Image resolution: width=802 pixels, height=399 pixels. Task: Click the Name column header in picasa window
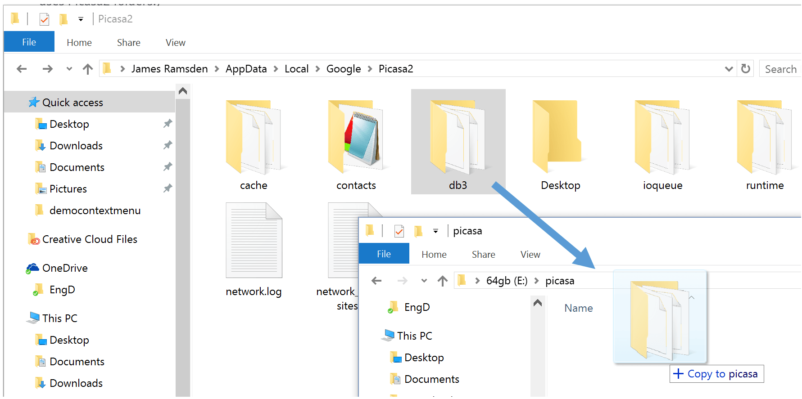coord(579,308)
